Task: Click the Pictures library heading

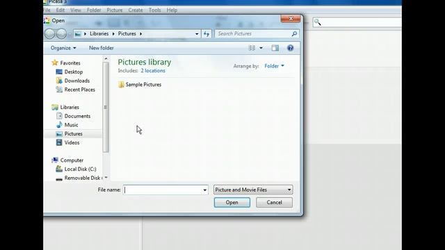Action: pyautogui.click(x=145, y=62)
